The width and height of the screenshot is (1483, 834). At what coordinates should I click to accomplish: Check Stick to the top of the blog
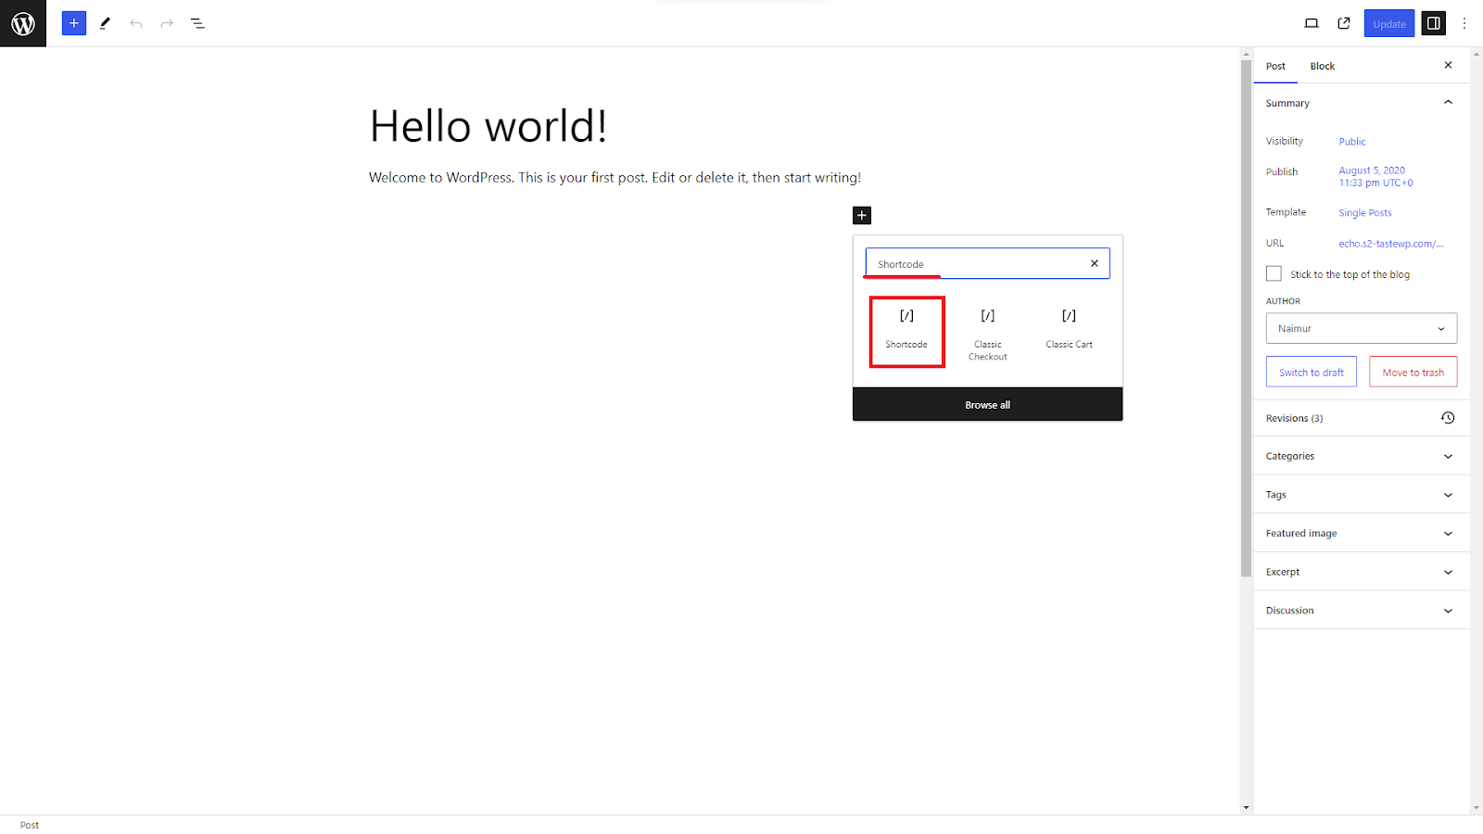point(1274,274)
